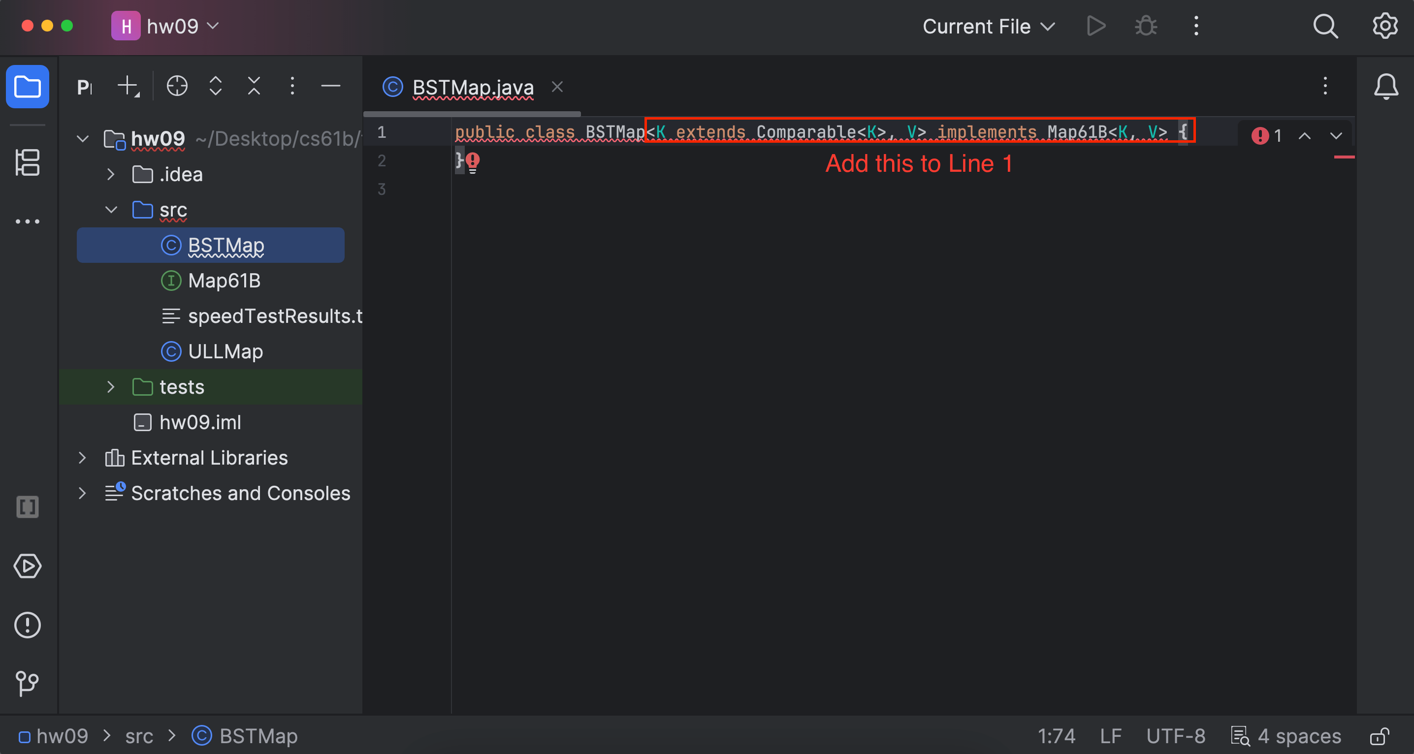
Task: Open the notifications bell
Action: tap(1385, 86)
